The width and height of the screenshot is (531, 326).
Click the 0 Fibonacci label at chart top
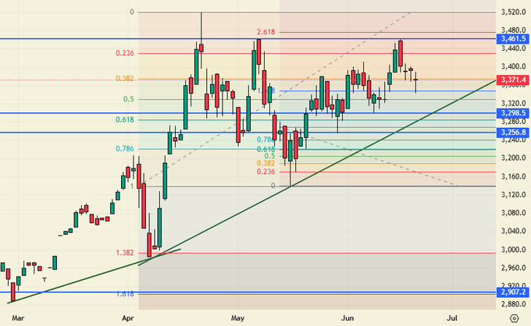132,12
